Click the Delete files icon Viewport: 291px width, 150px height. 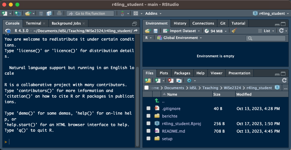(171, 80)
